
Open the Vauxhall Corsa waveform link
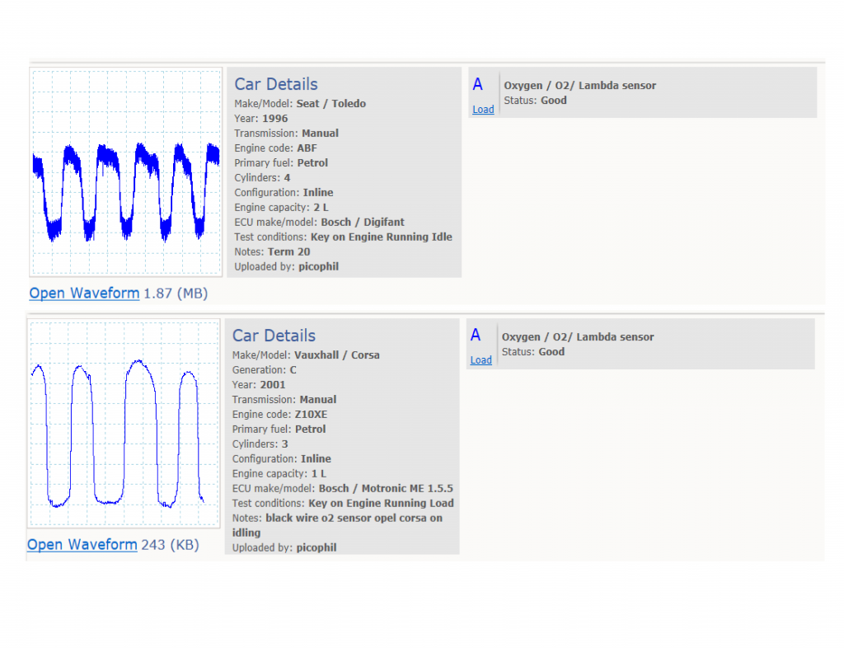pos(82,545)
